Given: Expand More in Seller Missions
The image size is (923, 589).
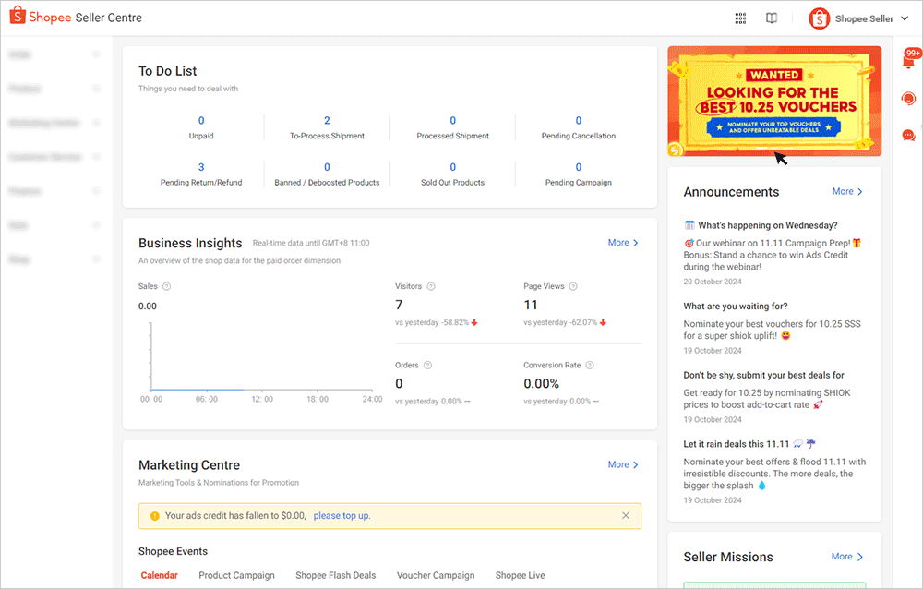Looking at the screenshot, I should [x=845, y=557].
